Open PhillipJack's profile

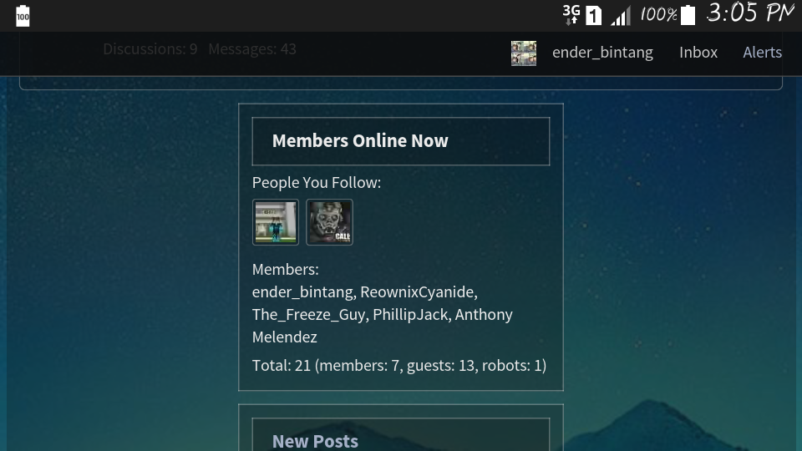[x=410, y=315]
